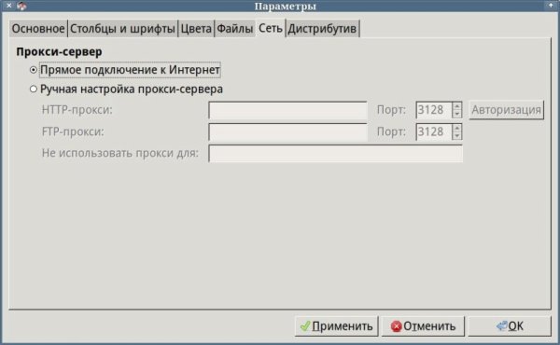Click the HTTP proxy port number field
Image resolution: width=560 pixels, height=345 pixels.
[x=434, y=110]
